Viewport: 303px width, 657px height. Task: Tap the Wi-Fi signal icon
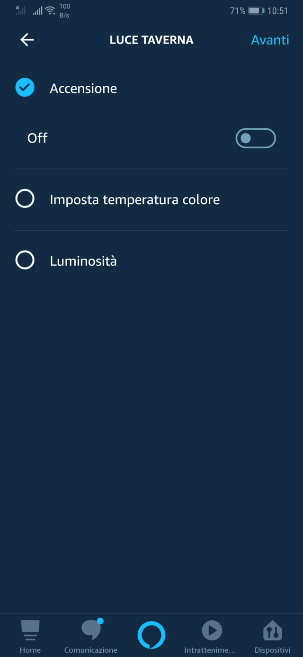[x=50, y=11]
